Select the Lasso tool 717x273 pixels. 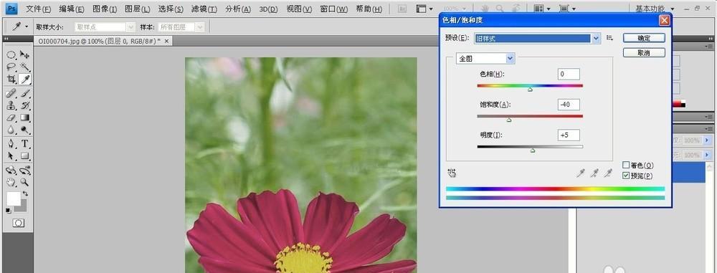[11, 67]
